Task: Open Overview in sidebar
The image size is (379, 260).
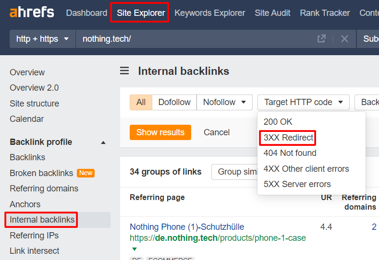Action: (27, 72)
